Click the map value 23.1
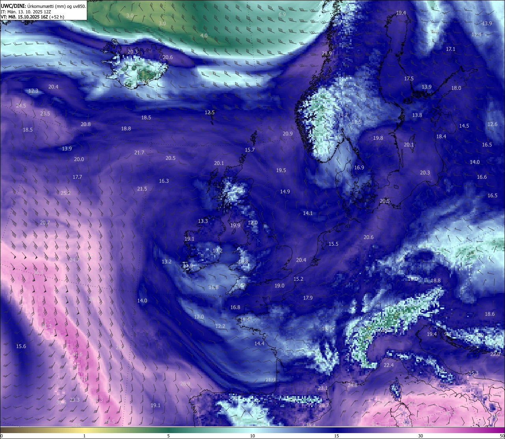The height and width of the screenshot is (439, 505). 323,388
